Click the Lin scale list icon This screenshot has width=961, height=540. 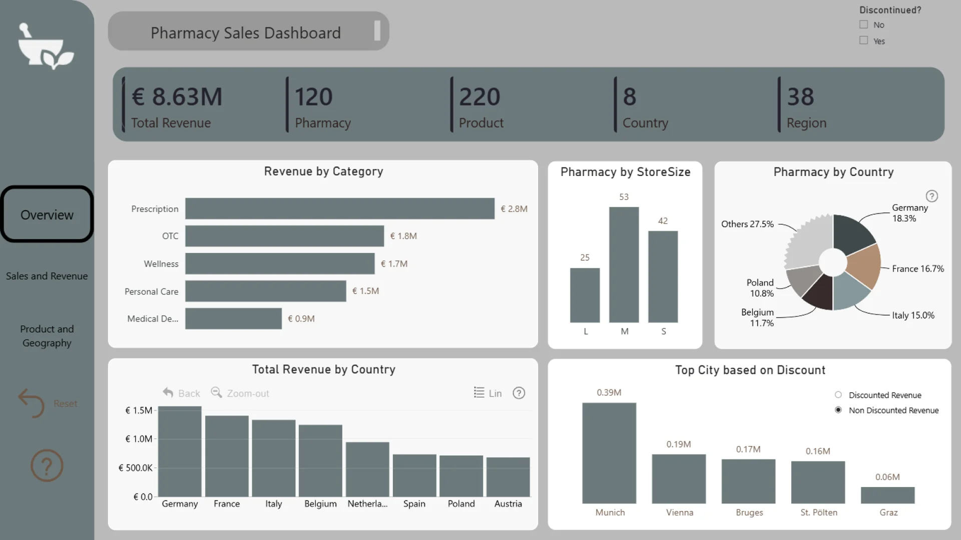pyautogui.click(x=479, y=392)
